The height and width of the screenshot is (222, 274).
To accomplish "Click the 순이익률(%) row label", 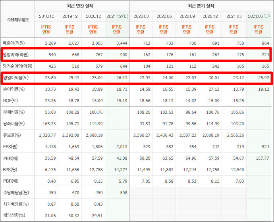I will (14, 89).
